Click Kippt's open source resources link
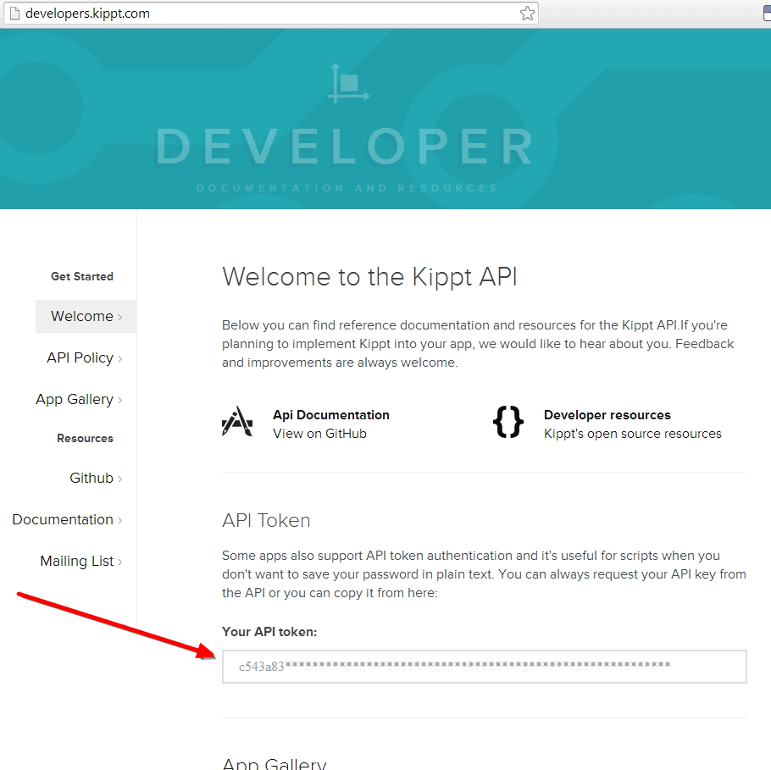 pos(632,434)
